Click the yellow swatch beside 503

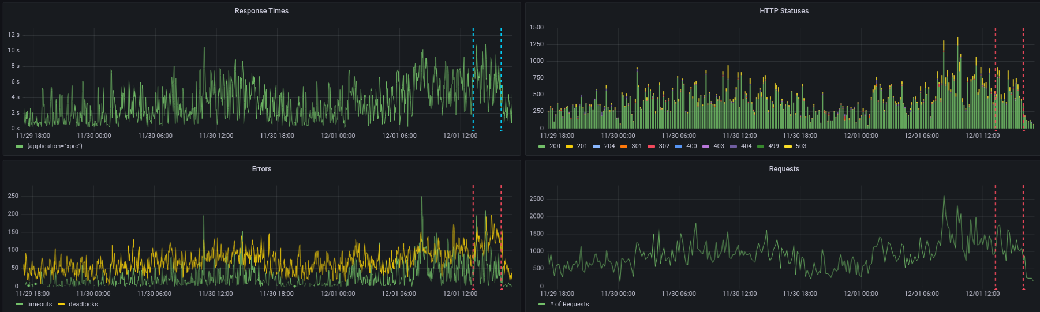(x=788, y=146)
